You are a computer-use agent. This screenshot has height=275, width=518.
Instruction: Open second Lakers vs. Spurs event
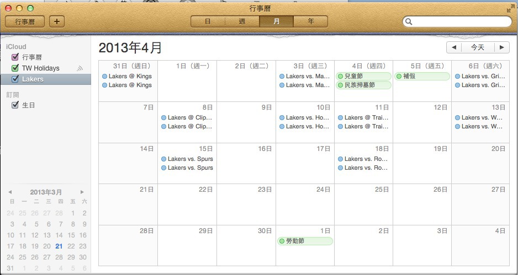pyautogui.click(x=187, y=168)
